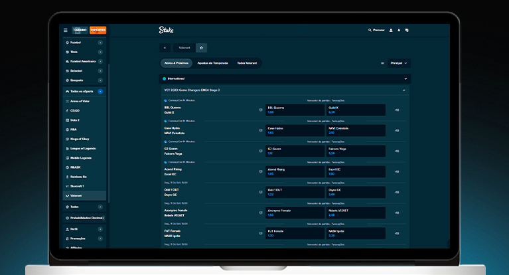Toggle the layout view icon beside Principal
509x275 pixels.
pos(382,63)
